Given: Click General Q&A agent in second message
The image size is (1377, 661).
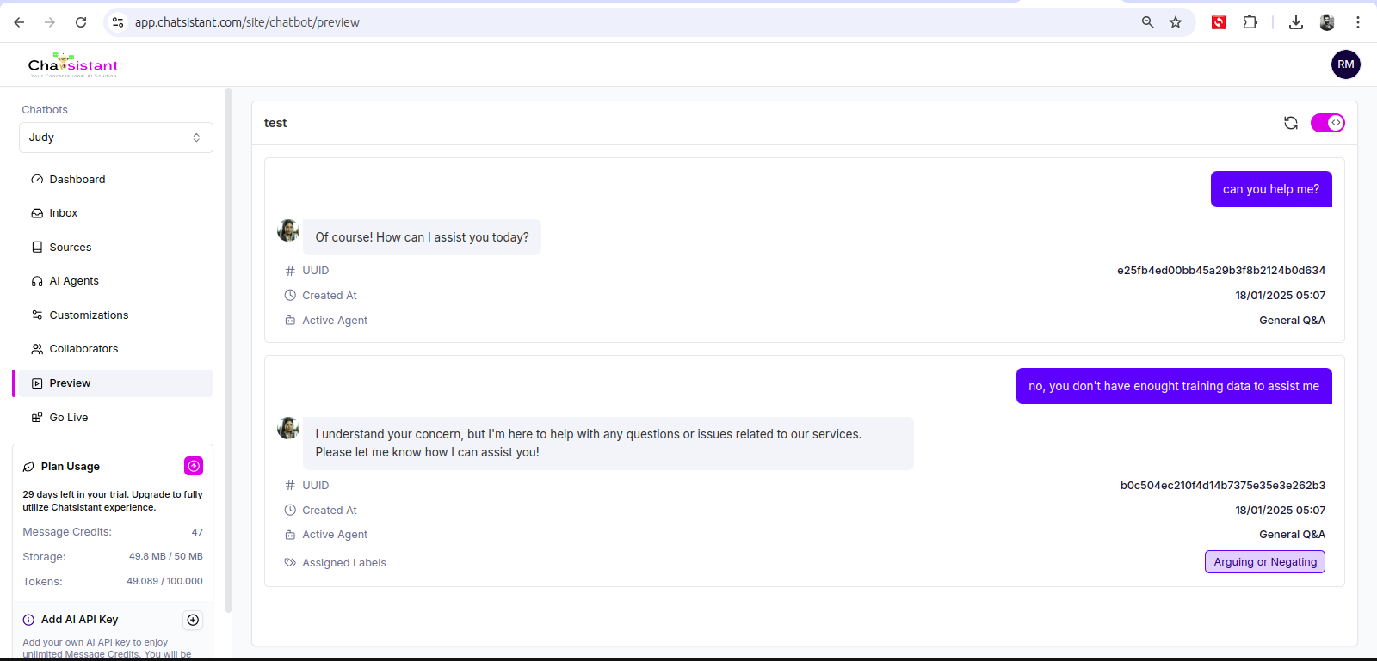Looking at the screenshot, I should tap(1292, 535).
